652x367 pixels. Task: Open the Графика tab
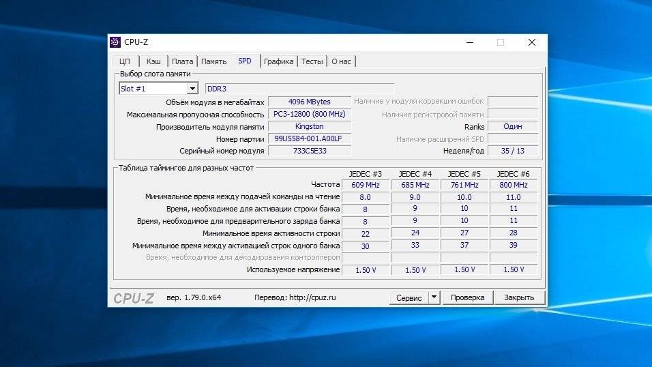[x=278, y=61]
